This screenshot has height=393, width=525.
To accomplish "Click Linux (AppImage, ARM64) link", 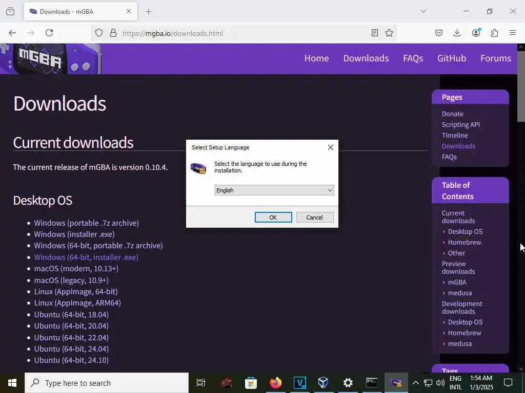I will click(77, 303).
